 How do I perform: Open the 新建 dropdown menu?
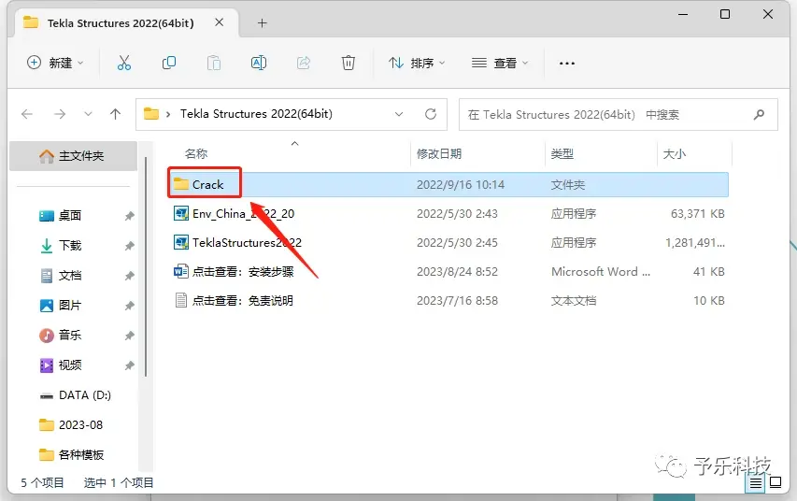tap(55, 63)
